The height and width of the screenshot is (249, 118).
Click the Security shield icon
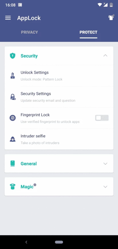point(13,56)
